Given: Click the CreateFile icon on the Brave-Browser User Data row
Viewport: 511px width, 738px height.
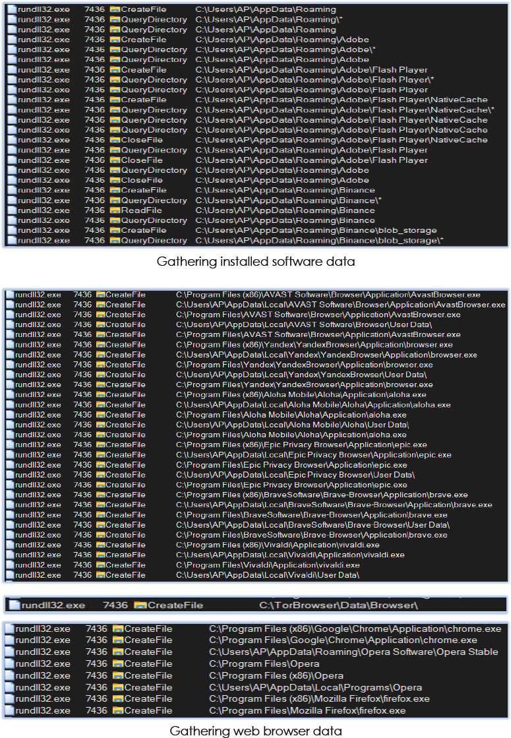Looking at the screenshot, I should click(x=100, y=525).
